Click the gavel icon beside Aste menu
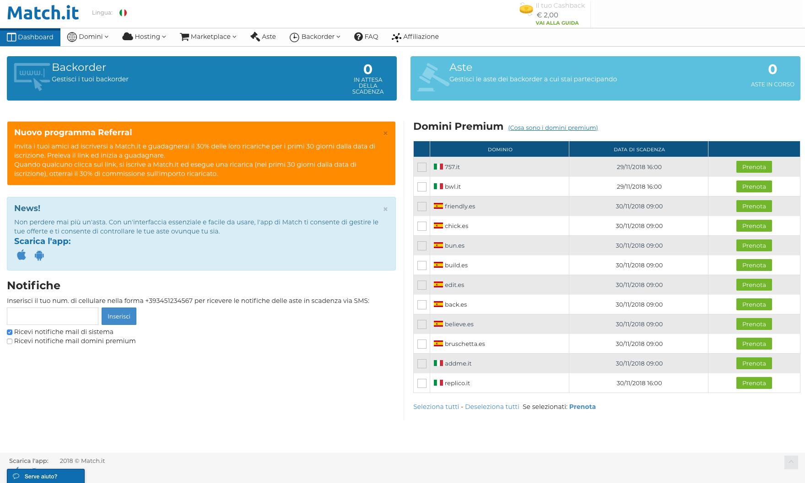 (x=255, y=37)
